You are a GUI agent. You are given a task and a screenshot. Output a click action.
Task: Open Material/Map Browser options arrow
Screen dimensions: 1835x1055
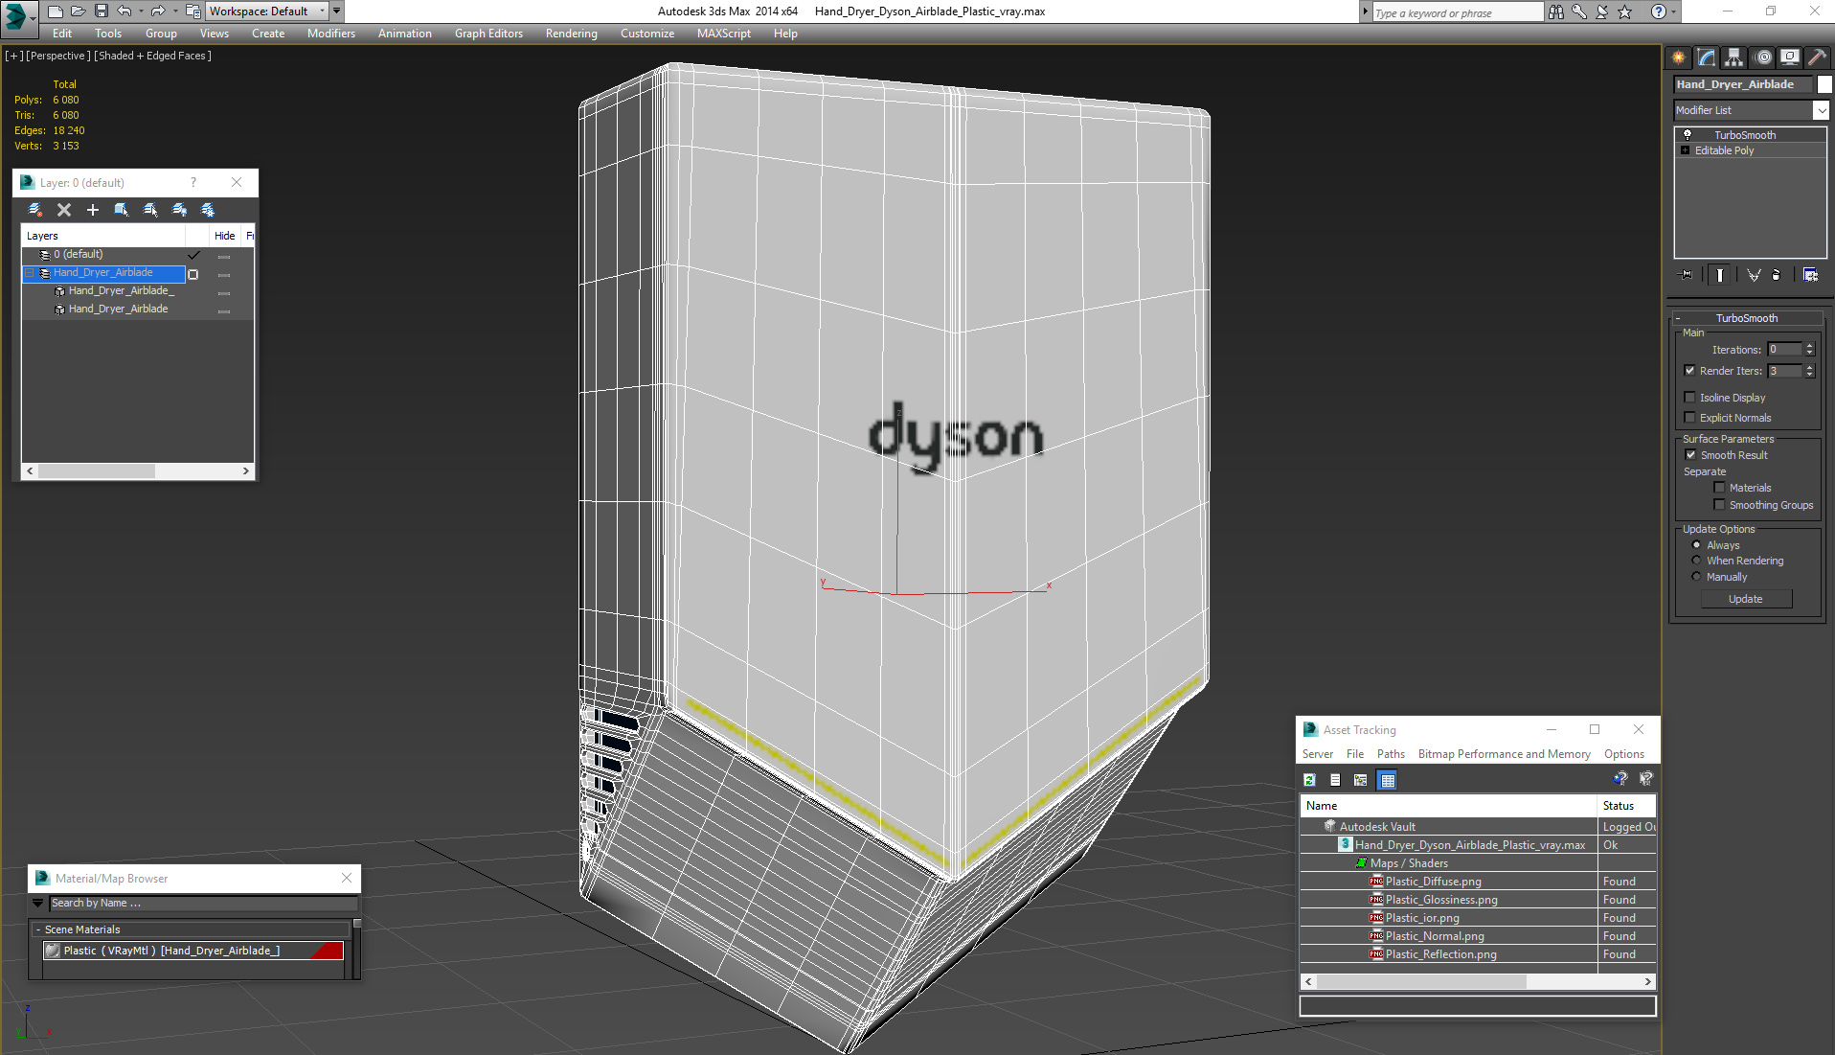point(38,903)
